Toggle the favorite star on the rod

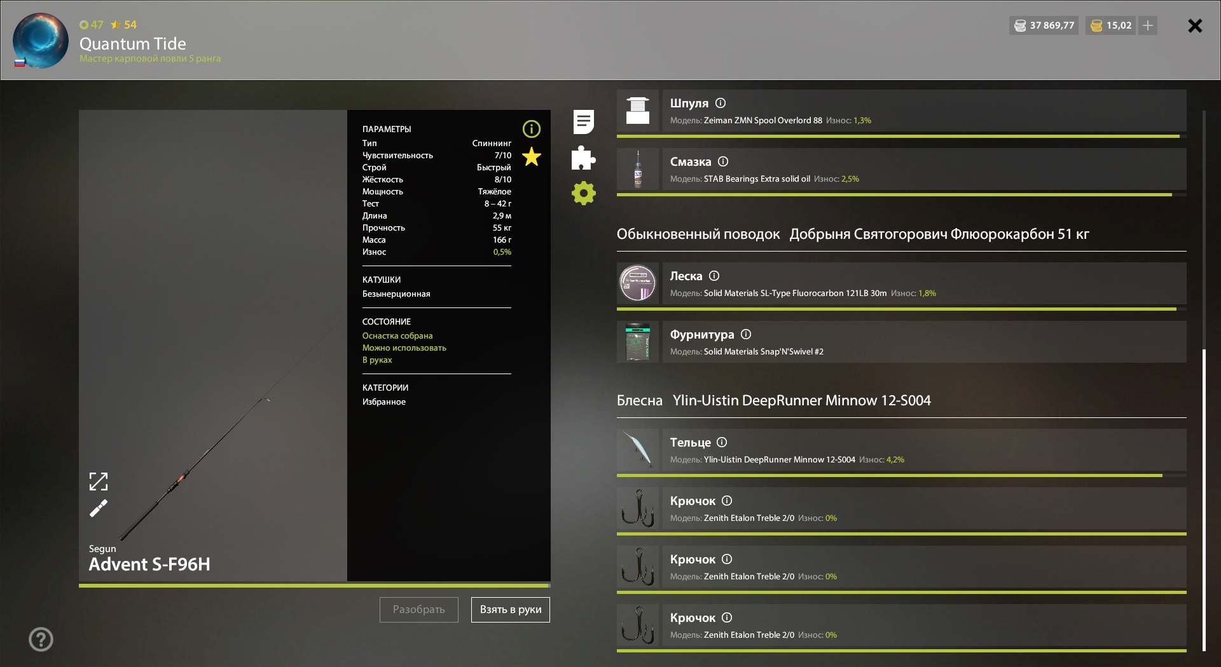(x=532, y=156)
